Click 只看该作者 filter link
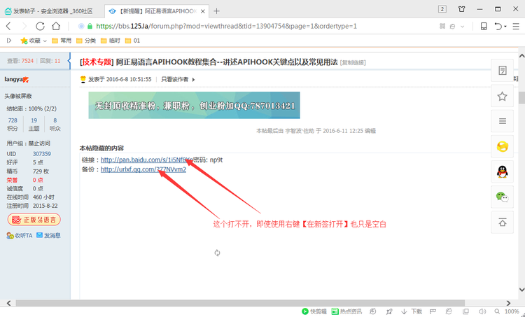 click(175, 79)
